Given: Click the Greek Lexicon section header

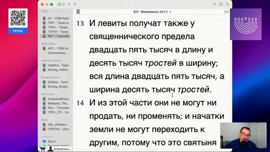Looking at the screenshot, I should [51, 77].
